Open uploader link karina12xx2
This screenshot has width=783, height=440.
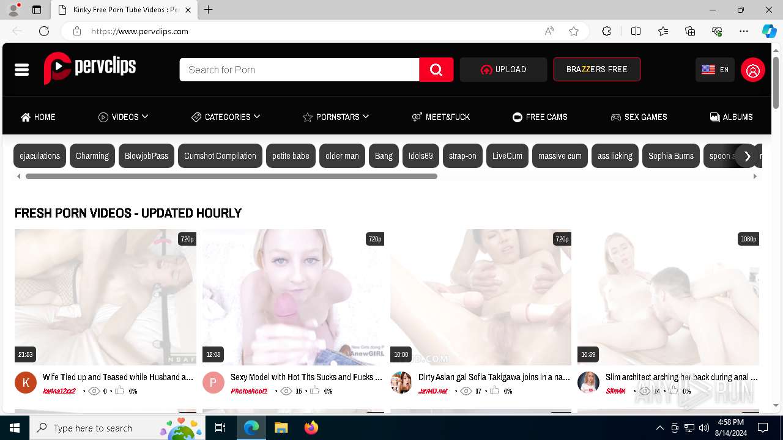click(x=59, y=391)
